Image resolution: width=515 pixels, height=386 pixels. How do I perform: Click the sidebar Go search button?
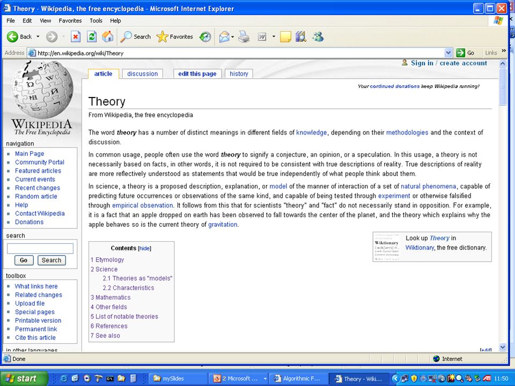click(x=24, y=261)
